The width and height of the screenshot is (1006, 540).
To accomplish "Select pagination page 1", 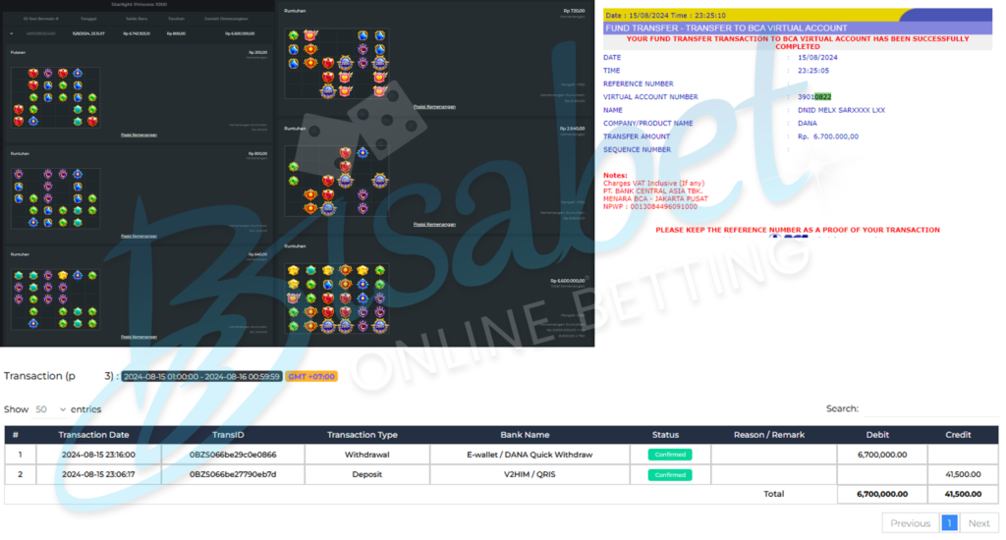I will (x=950, y=523).
